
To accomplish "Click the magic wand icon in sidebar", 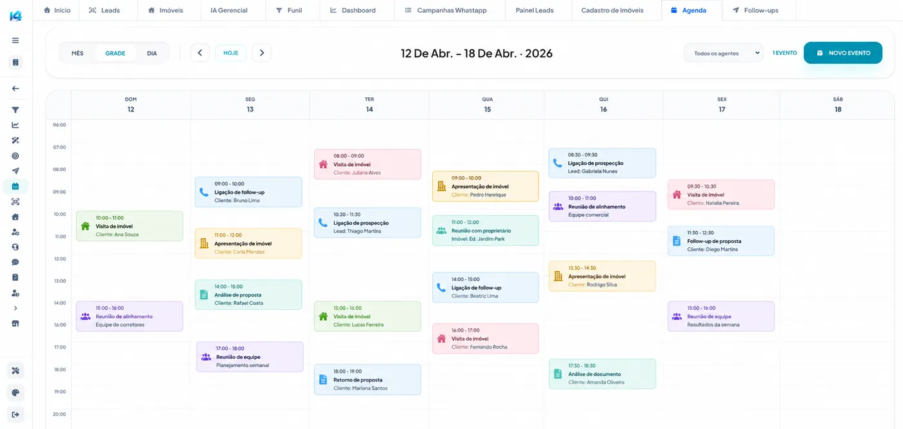I will pyautogui.click(x=15, y=140).
